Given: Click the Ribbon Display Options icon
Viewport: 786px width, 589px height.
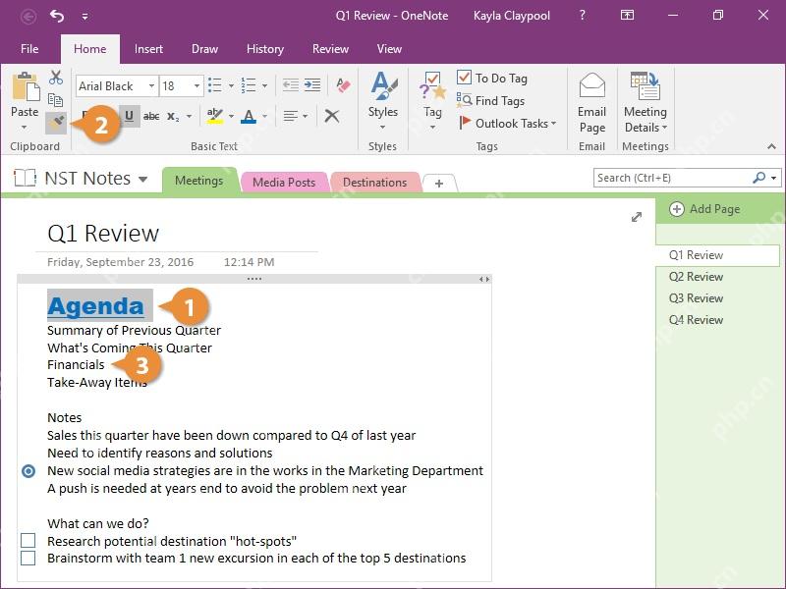Looking at the screenshot, I should coord(627,16).
